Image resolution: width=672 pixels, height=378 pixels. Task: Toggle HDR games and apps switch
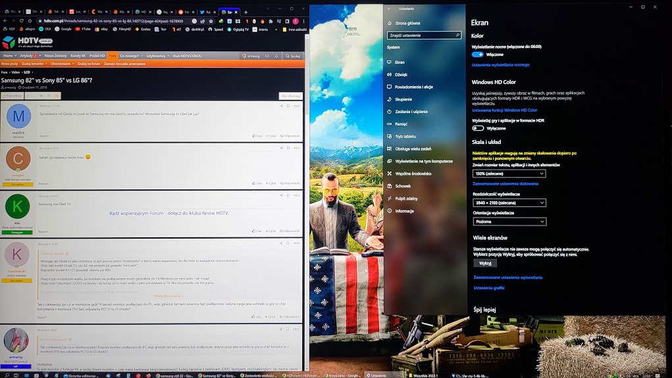coord(478,128)
